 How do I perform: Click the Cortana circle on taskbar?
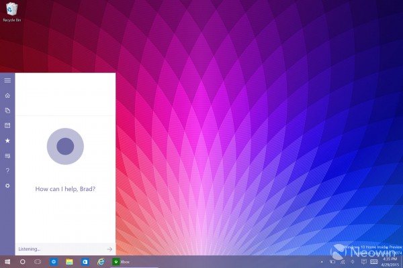click(x=22, y=261)
